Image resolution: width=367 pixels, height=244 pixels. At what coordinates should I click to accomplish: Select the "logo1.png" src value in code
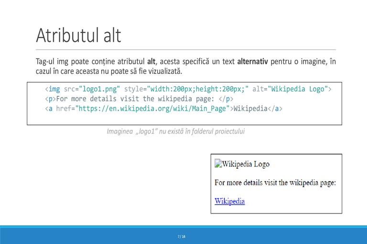coord(99,89)
